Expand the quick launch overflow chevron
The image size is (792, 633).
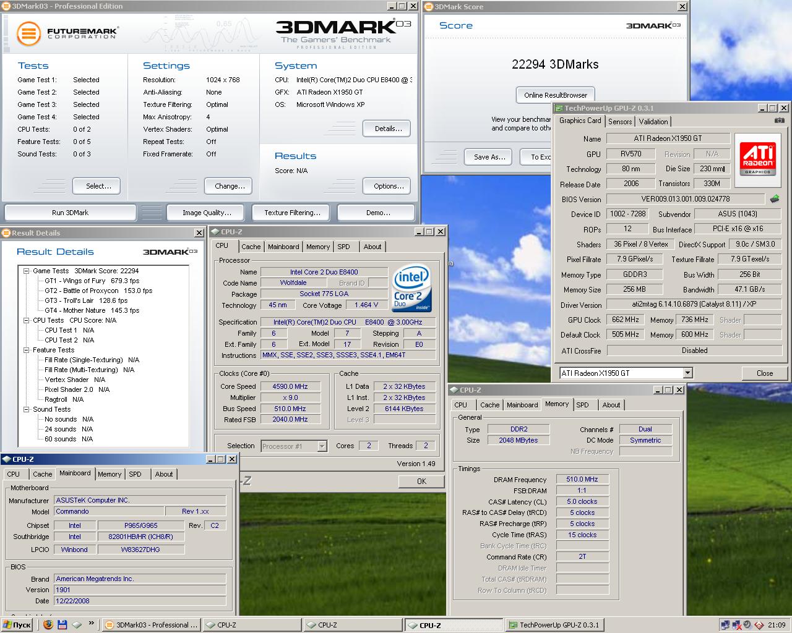click(92, 623)
